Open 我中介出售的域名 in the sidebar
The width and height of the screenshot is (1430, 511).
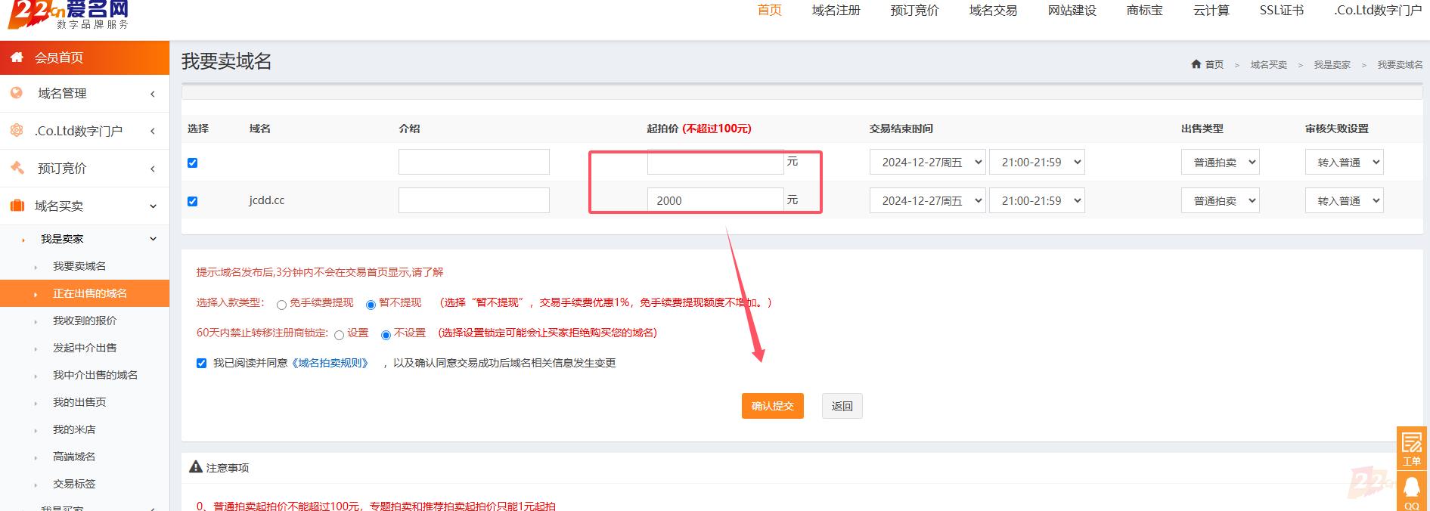95,375
